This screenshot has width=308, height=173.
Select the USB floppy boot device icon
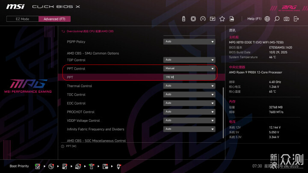point(105,166)
